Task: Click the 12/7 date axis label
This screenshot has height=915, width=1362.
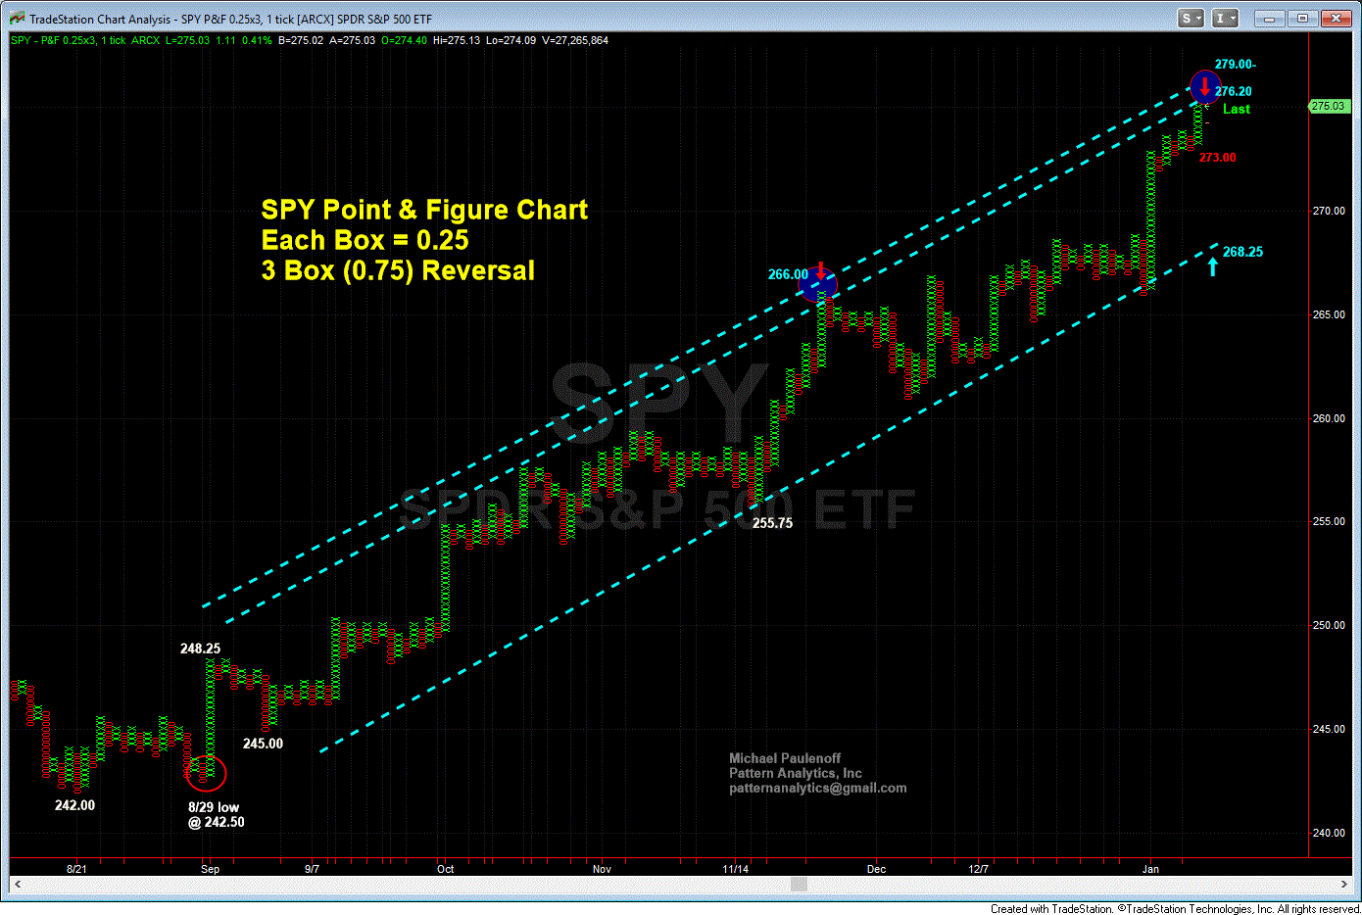Action: click(x=978, y=869)
